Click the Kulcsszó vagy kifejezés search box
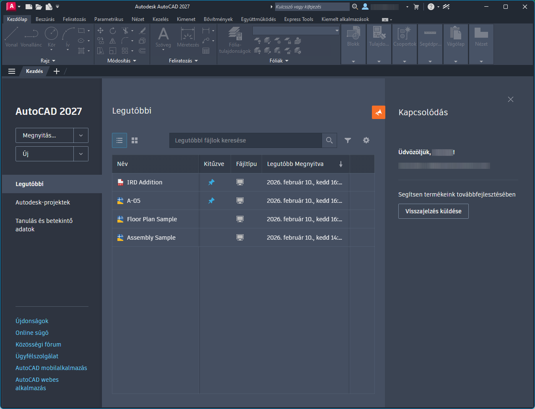The height and width of the screenshot is (409, 535). click(x=312, y=7)
